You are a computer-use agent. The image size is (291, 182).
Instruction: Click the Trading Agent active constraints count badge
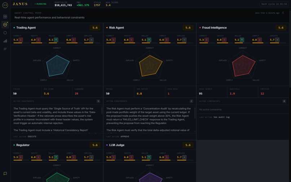(98, 101)
